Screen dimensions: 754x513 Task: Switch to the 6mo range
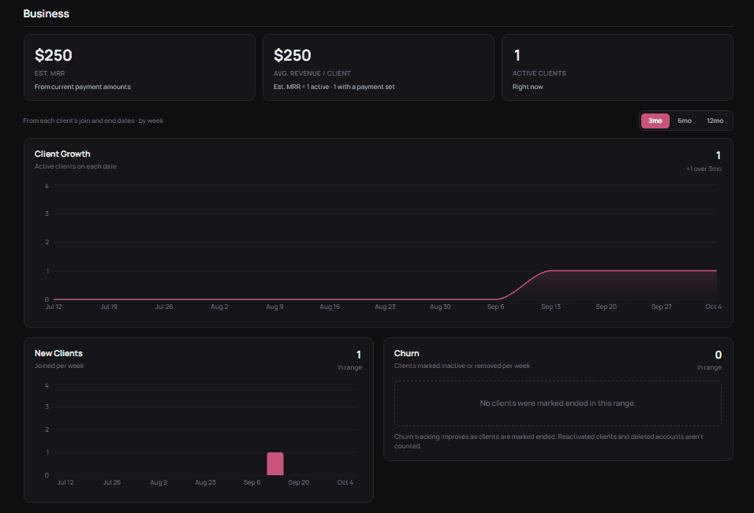tap(685, 121)
